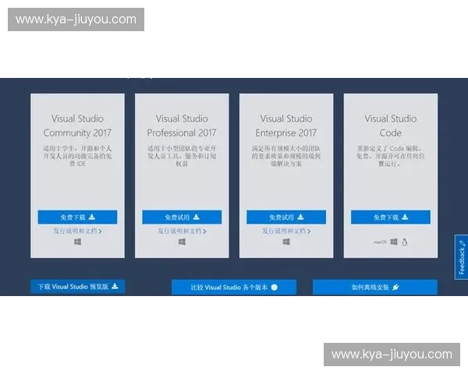Click Compare Visual Studio editions button
The width and height of the screenshot is (468, 374).
pos(234,288)
